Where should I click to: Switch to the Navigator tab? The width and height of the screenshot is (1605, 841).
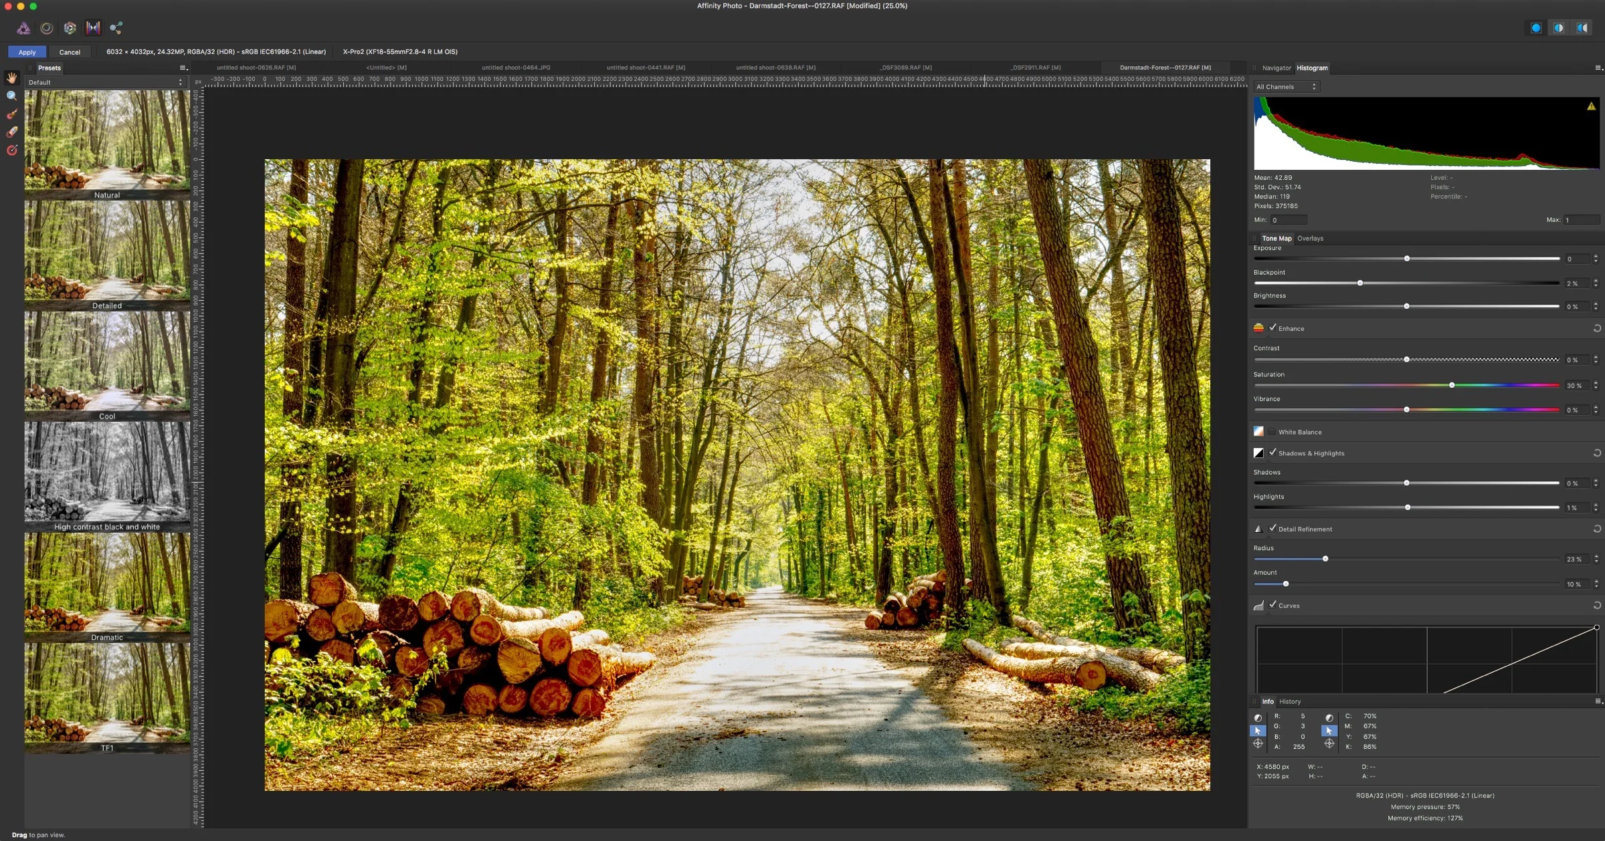tap(1276, 68)
